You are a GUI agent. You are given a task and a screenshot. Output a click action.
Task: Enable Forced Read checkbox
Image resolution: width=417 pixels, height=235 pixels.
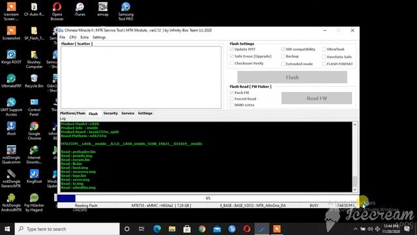point(232,99)
